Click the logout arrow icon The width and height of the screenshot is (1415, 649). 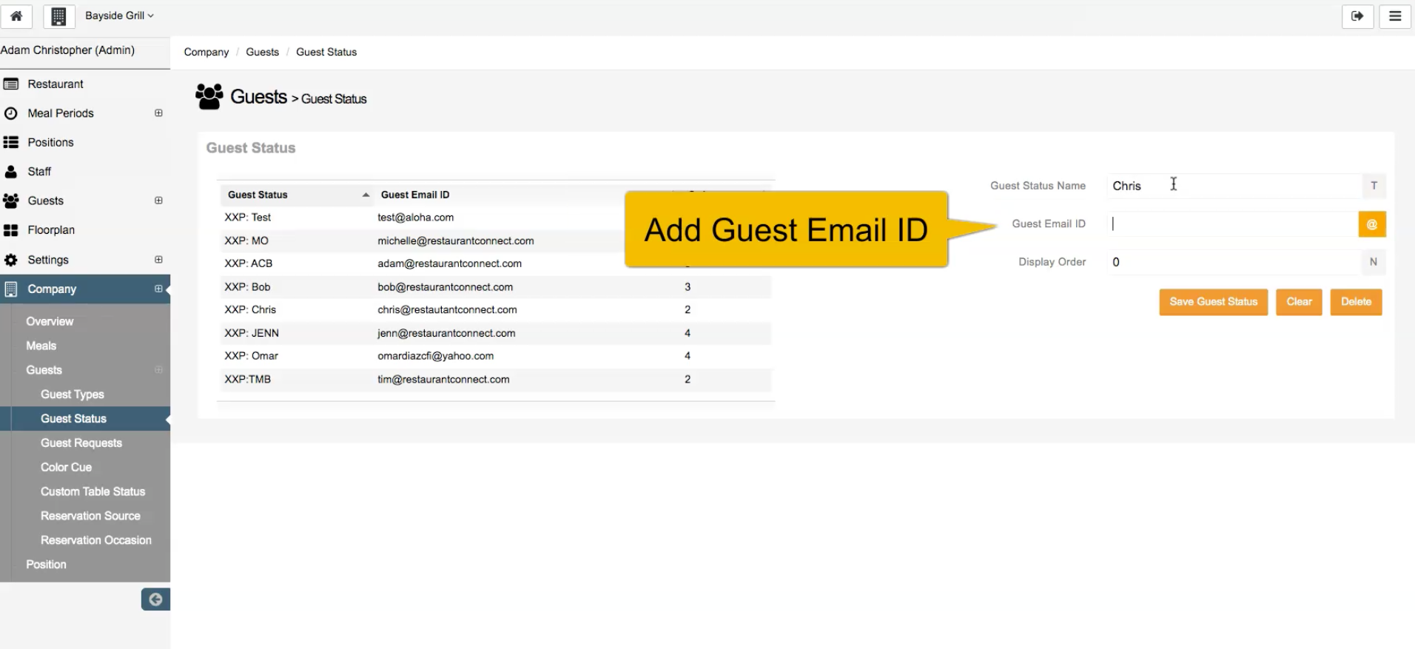point(1357,16)
